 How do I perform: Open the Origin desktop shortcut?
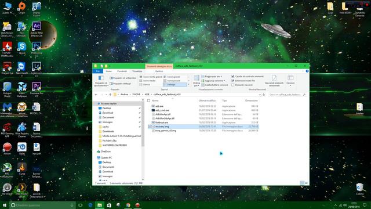pos(22,8)
